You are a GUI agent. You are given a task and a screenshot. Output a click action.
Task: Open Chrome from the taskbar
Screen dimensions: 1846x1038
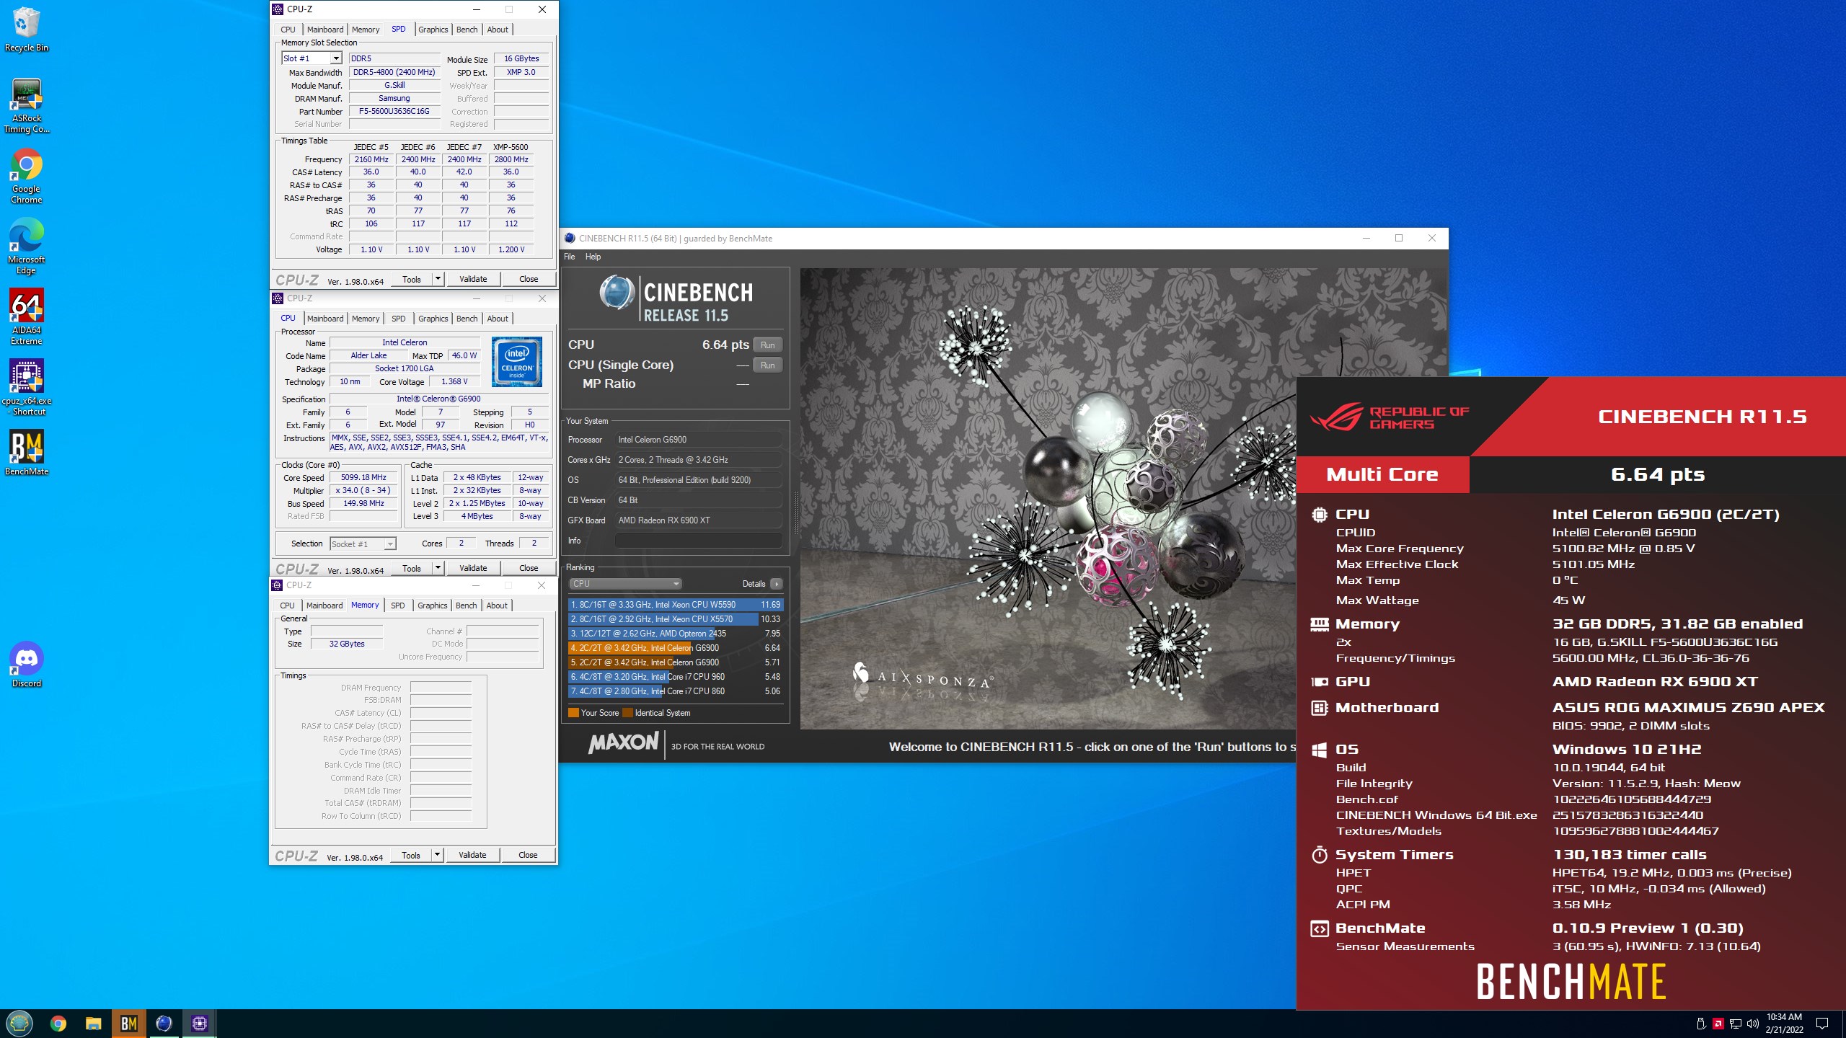pos(58,1023)
